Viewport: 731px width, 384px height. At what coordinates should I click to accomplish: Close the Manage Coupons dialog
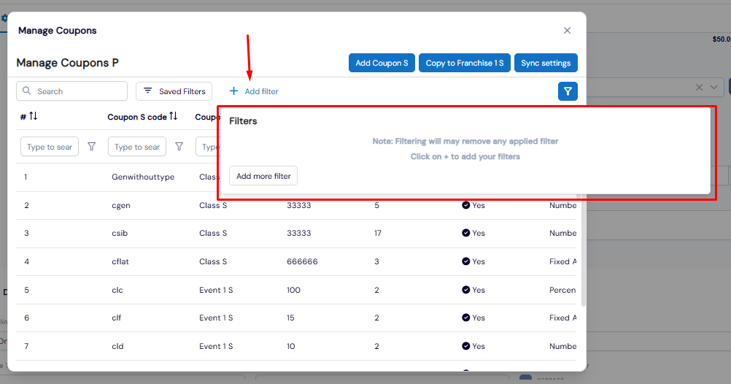pos(567,31)
